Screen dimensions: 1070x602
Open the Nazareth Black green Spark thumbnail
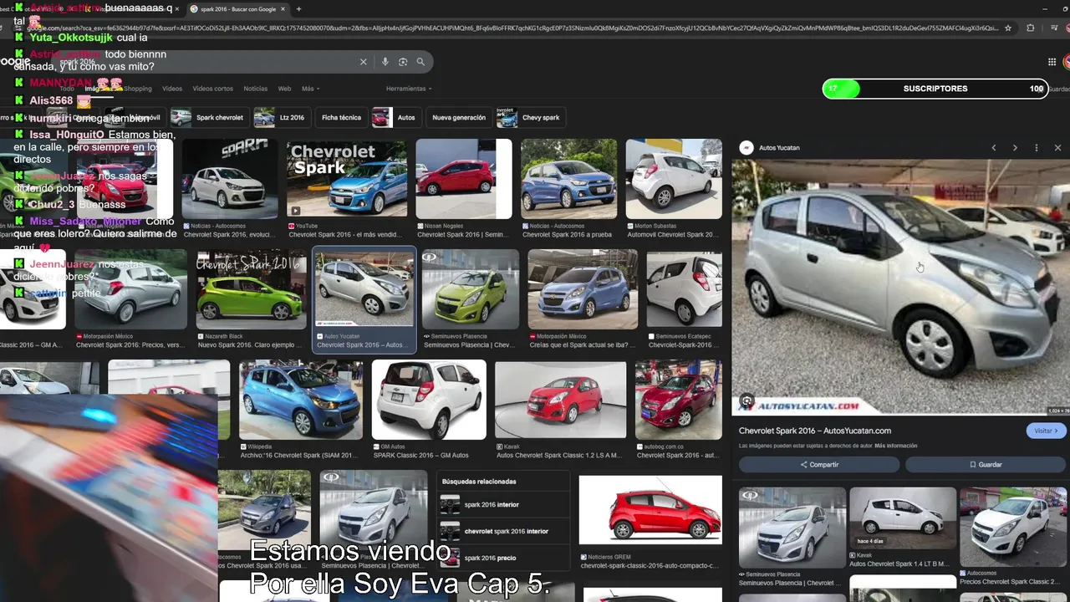tap(251, 289)
